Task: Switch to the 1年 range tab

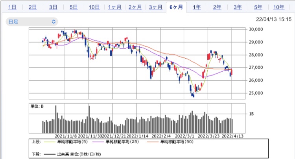Action: (x=197, y=7)
